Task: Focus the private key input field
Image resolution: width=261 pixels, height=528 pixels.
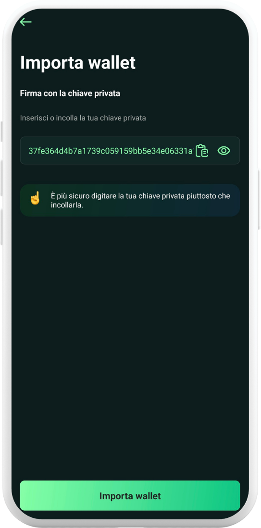Action: [130, 151]
